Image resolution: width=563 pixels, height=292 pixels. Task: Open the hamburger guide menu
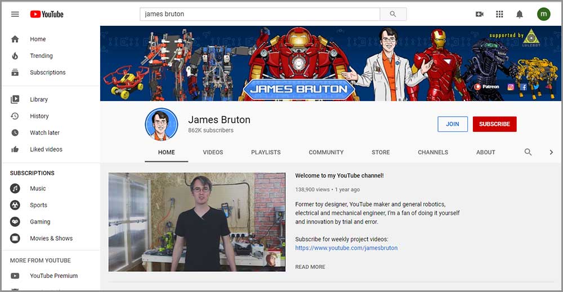point(15,14)
